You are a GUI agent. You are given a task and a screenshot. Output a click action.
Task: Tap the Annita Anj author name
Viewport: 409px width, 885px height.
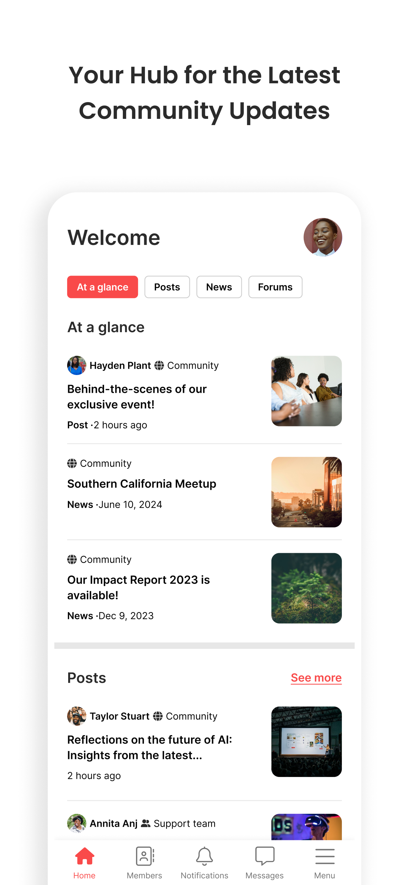(113, 823)
